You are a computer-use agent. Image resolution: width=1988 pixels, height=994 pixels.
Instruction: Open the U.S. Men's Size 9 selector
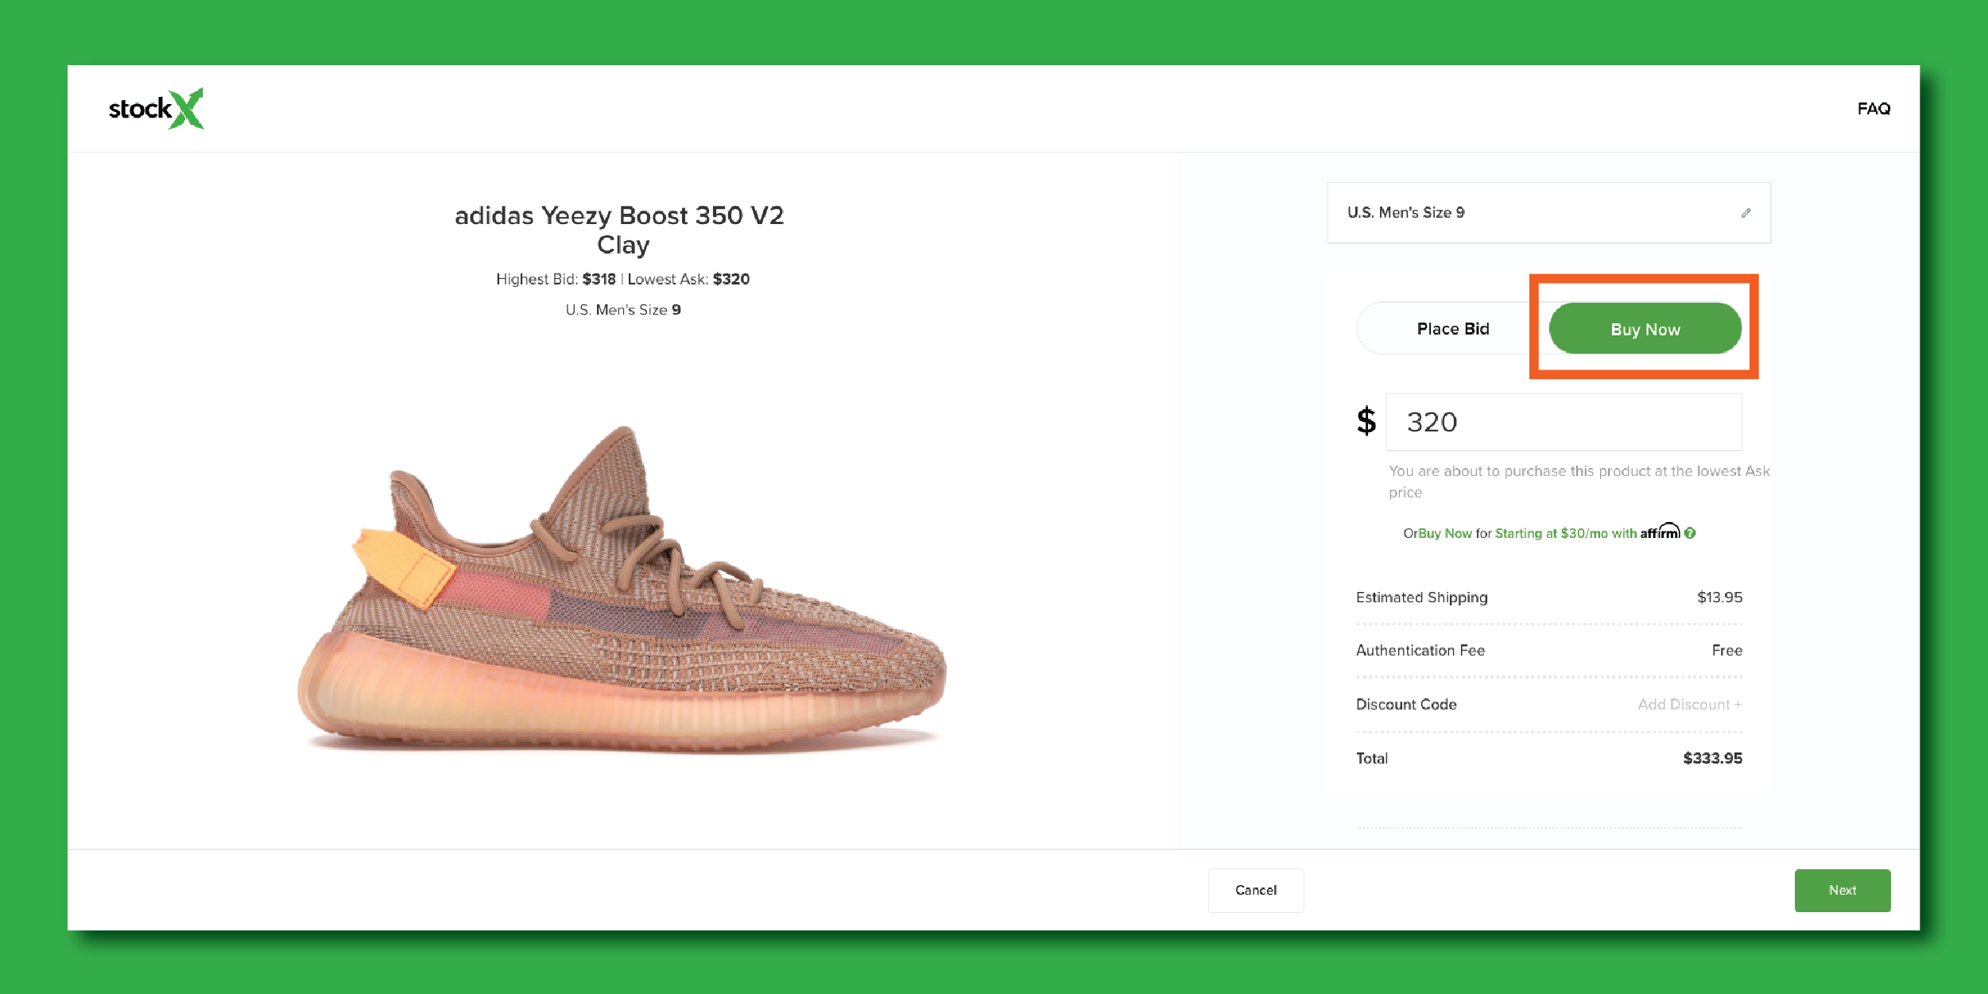pos(1548,213)
